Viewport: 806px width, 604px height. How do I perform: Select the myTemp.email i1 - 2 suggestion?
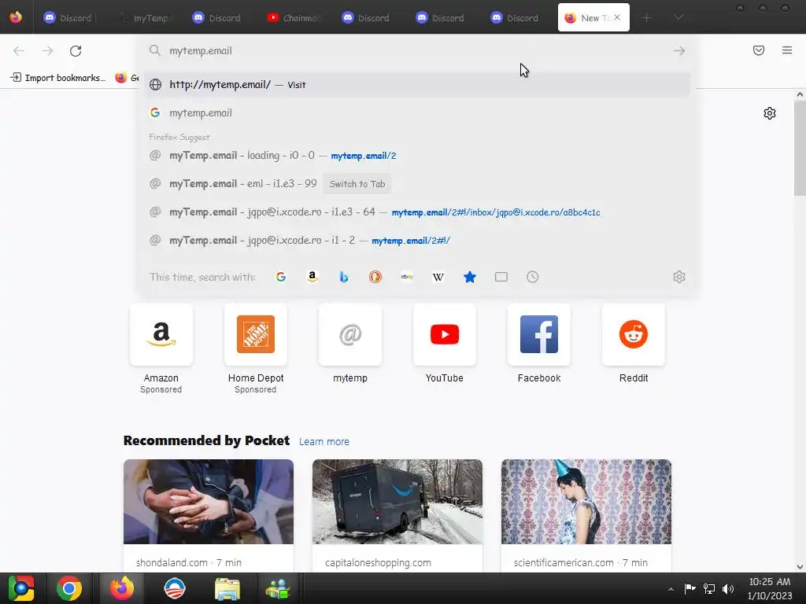[417, 240]
